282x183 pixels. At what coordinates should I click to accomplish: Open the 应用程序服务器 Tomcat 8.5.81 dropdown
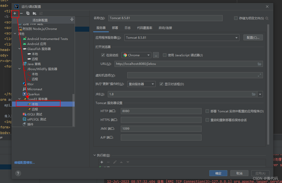pyautogui.click(x=182, y=38)
